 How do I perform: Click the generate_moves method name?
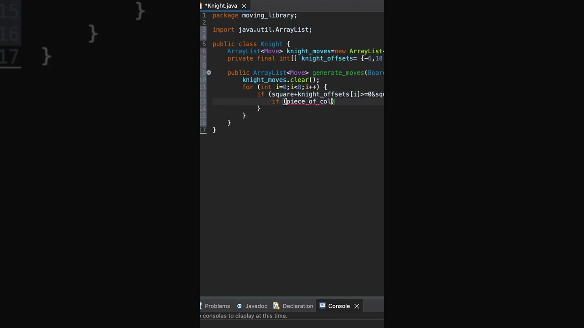(x=338, y=73)
